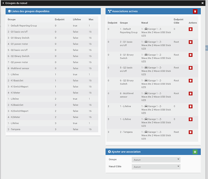Screen dimensions: 208x179
Task: Delete the Default Reporting Group association
Action: click(190, 29)
